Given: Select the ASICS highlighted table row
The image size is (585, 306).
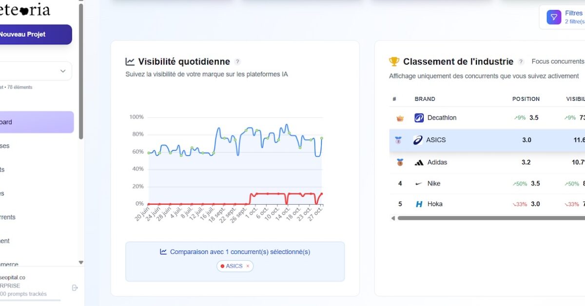Looking at the screenshot, I should point(487,140).
